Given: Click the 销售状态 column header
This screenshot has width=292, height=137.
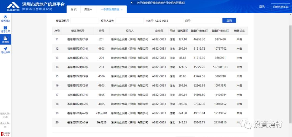Looking at the screenshot, I should point(239,31).
